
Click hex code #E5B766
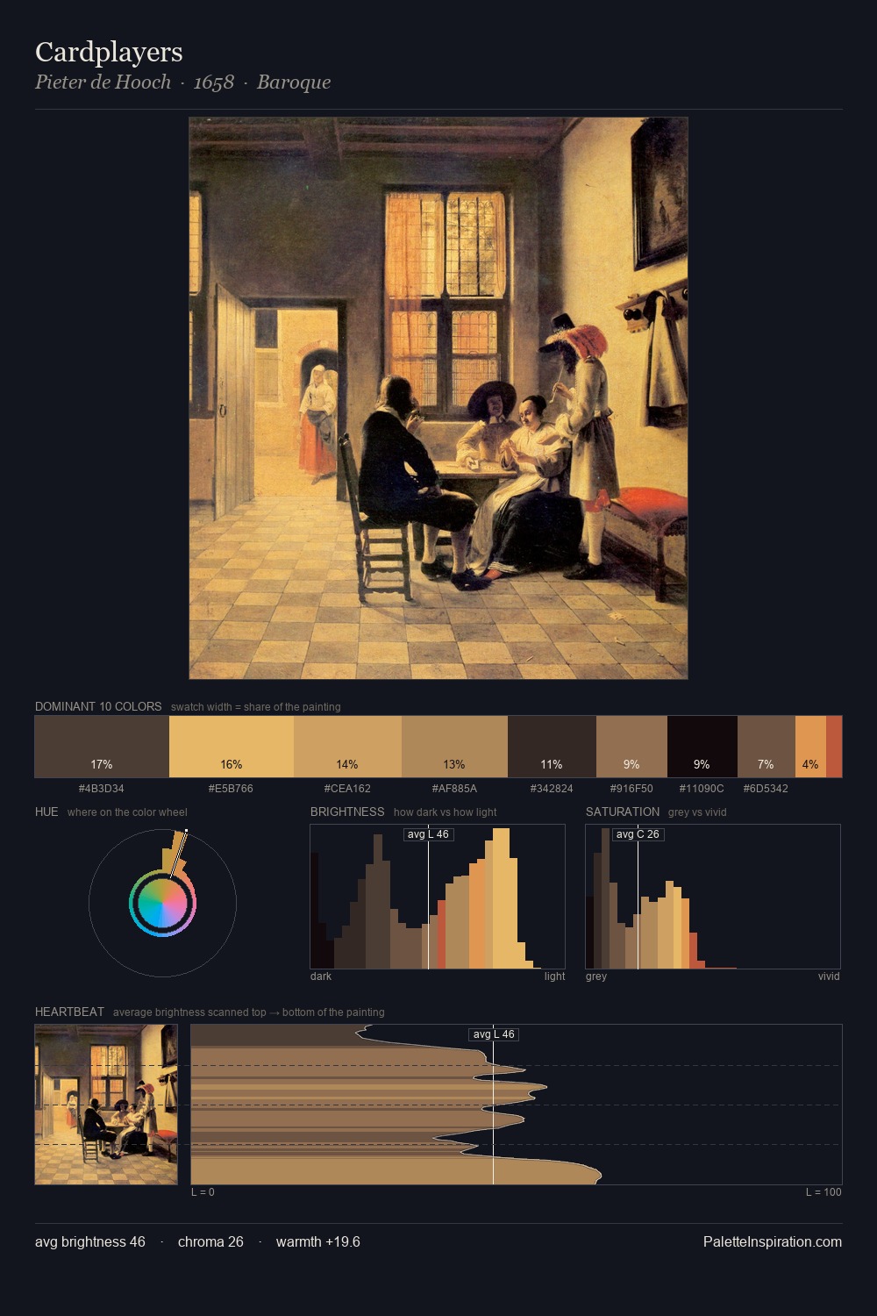click(x=231, y=789)
